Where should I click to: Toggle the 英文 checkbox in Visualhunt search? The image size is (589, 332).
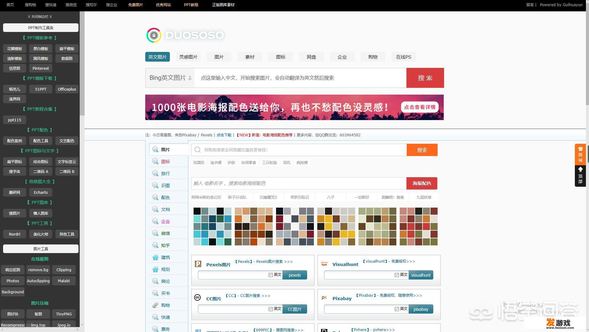tap(397, 275)
